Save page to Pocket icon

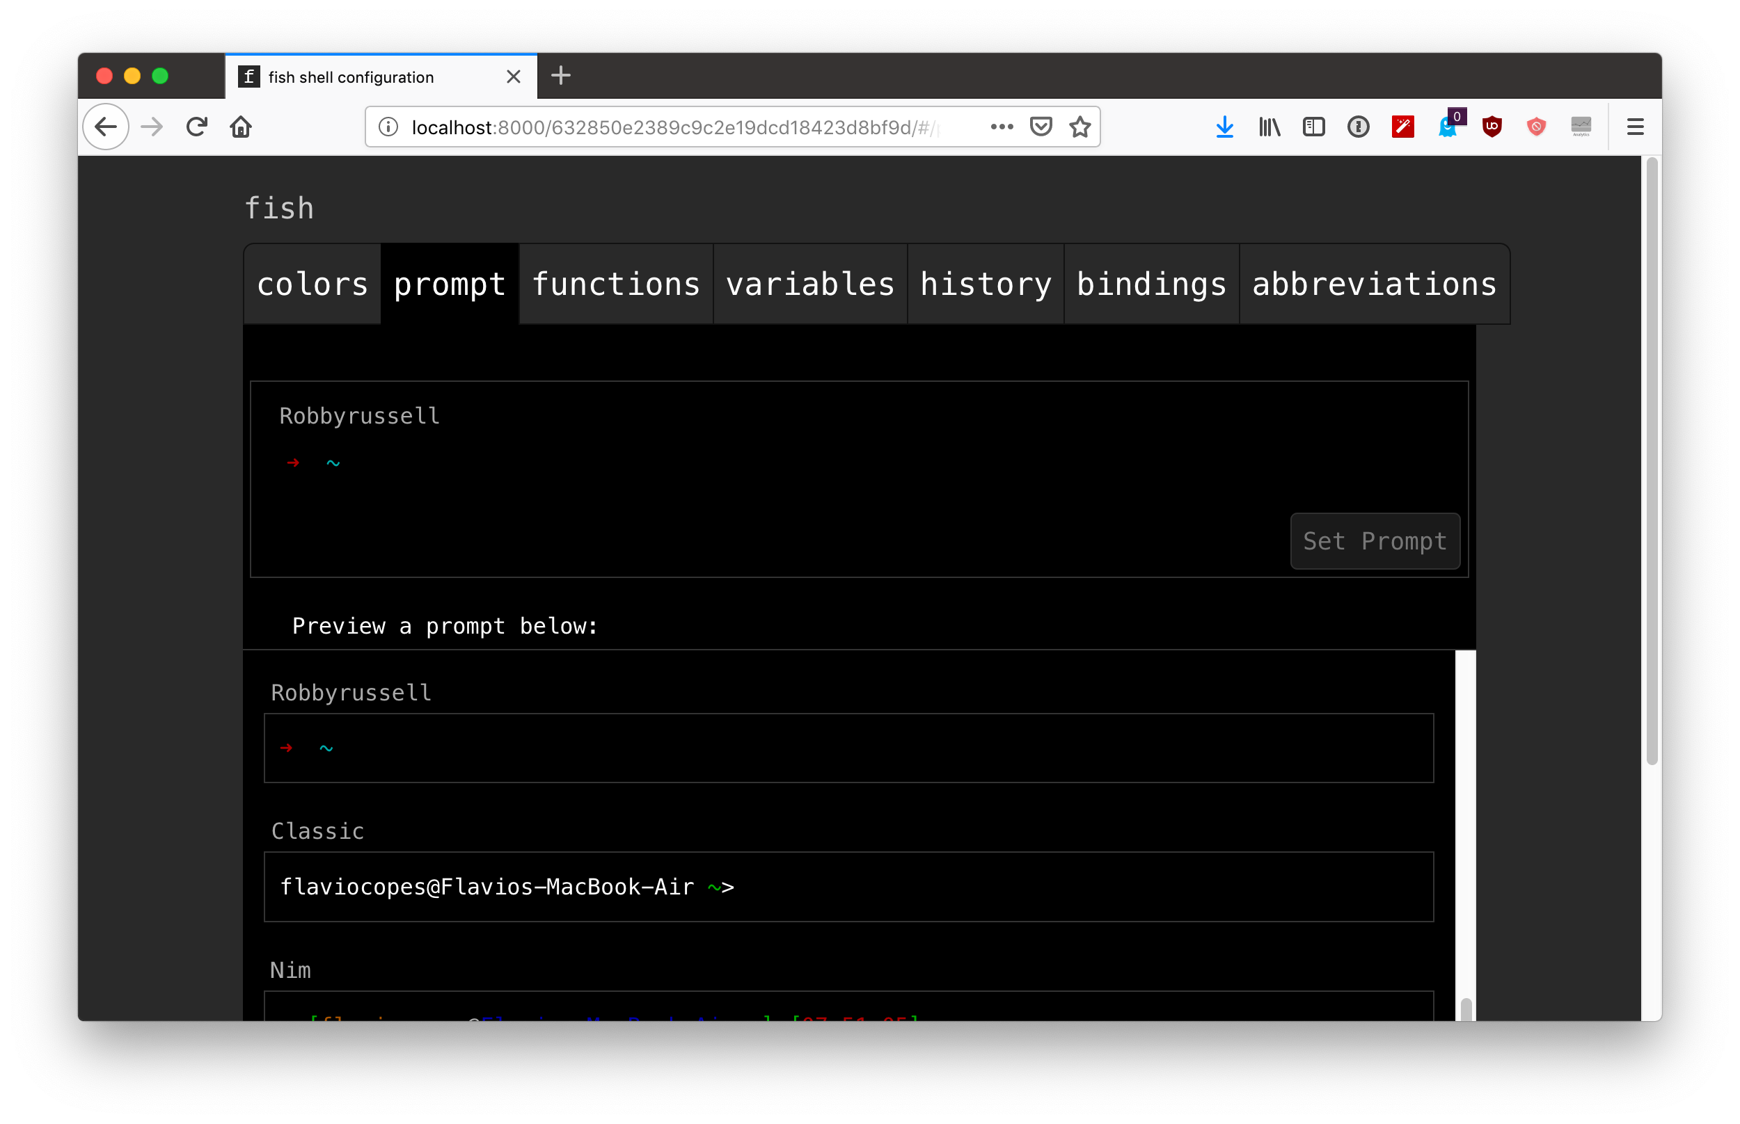pos(1041,127)
